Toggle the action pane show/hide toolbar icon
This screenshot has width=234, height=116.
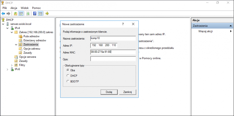(x=40, y=14)
